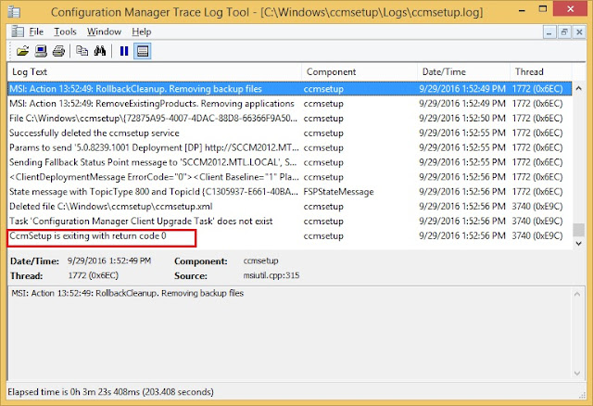Click the Source value msiutil.cpp:315
The height and width of the screenshot is (406, 593).
click(271, 275)
